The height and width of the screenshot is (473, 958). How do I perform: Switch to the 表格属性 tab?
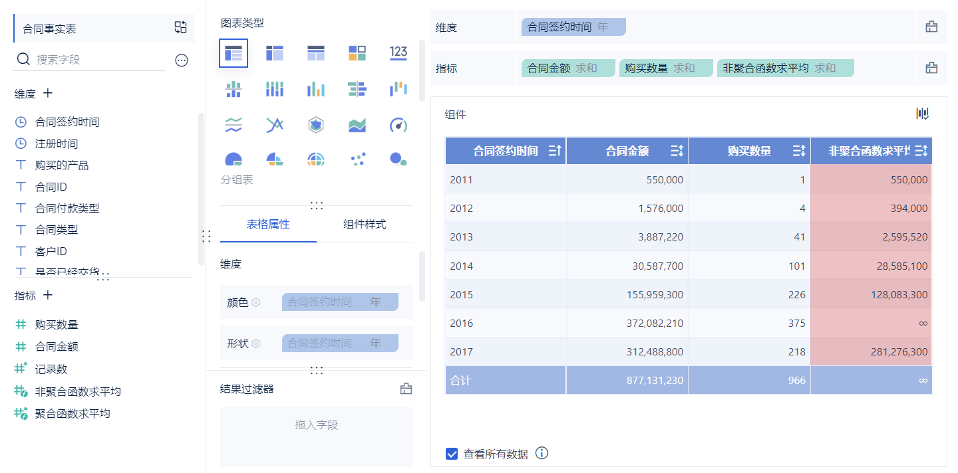268,225
